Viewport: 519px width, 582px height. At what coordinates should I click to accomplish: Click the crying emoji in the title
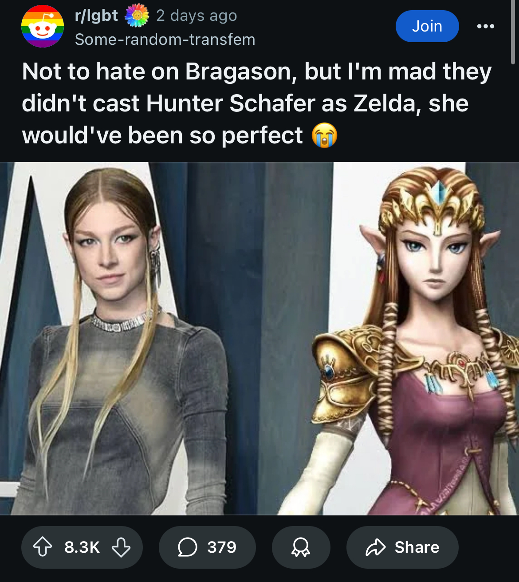click(x=324, y=135)
